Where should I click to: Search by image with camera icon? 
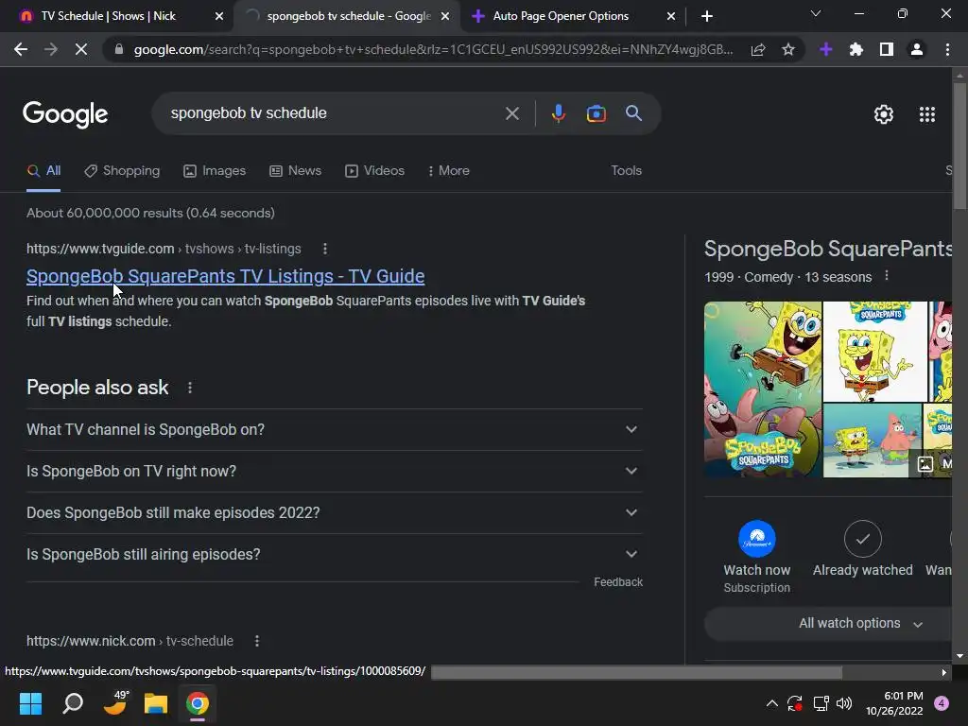click(x=596, y=113)
